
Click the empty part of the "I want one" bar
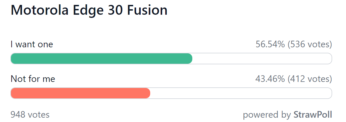(x=262, y=59)
